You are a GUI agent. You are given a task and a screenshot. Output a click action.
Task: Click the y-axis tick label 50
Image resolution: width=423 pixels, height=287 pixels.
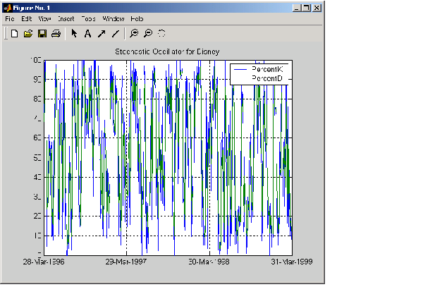[x=37, y=158]
